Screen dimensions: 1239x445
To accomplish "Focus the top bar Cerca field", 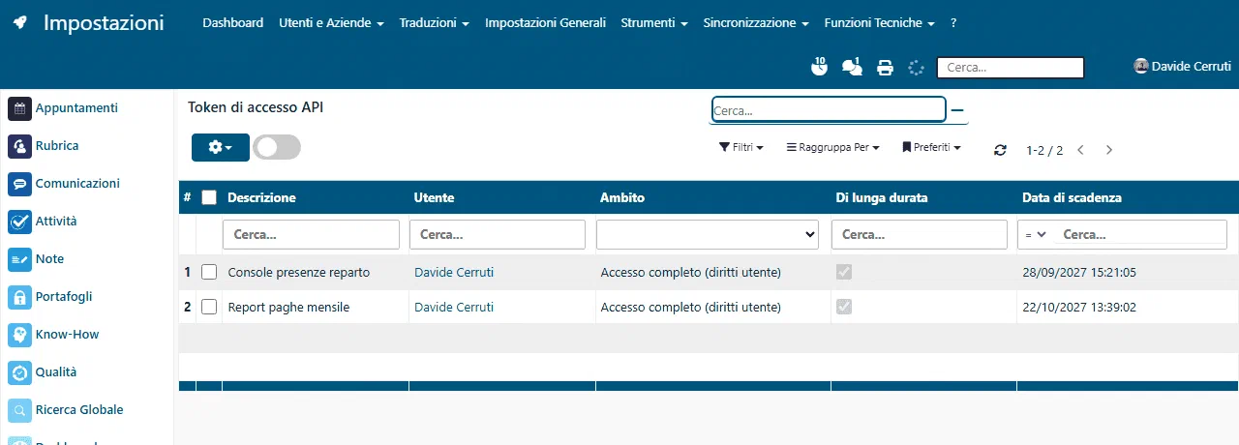I will point(1011,68).
